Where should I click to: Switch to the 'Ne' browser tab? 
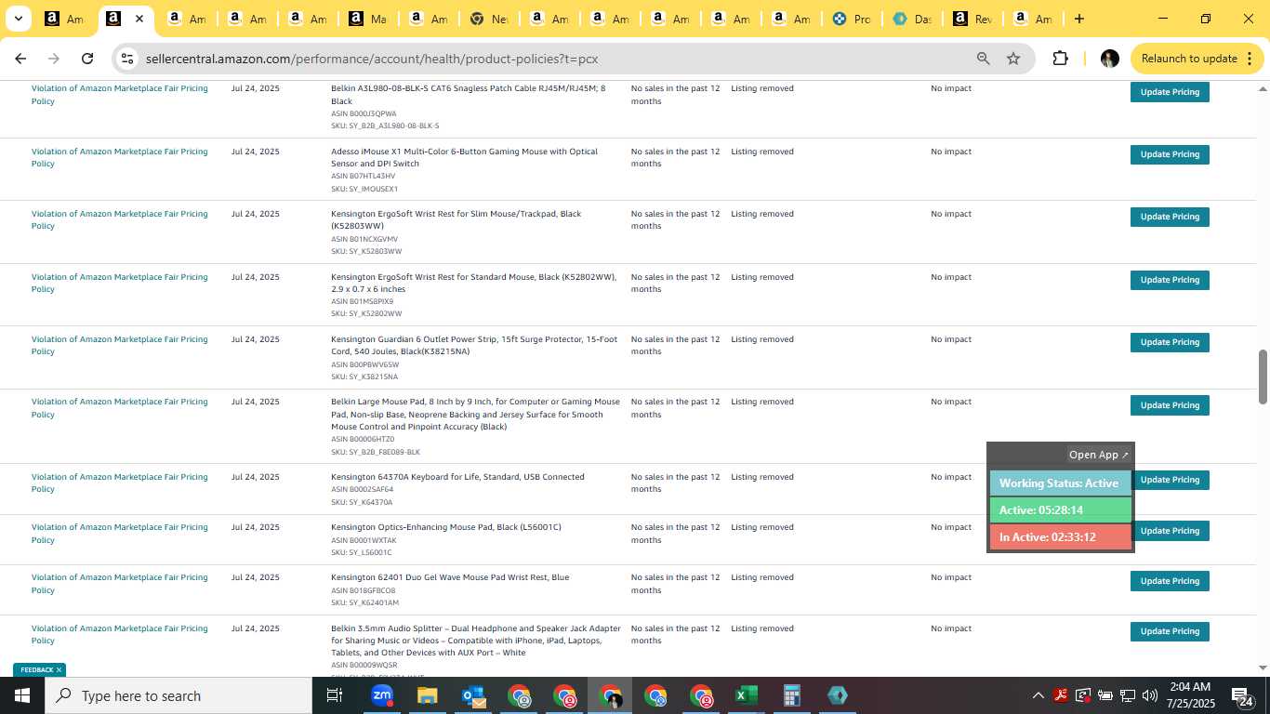[489, 19]
